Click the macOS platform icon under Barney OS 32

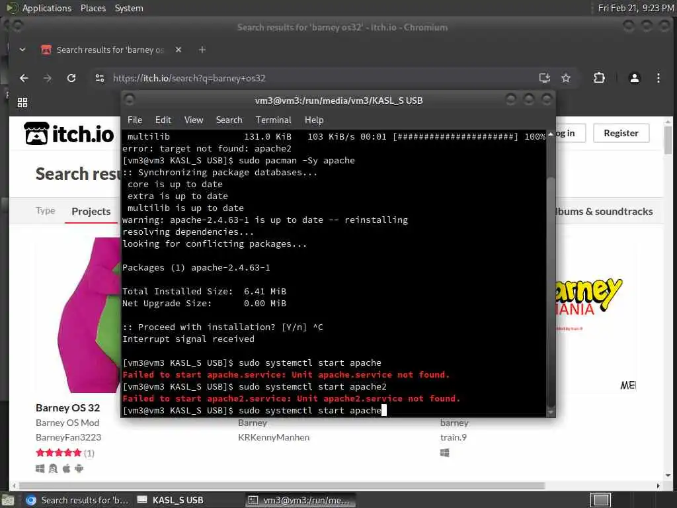[66, 468]
